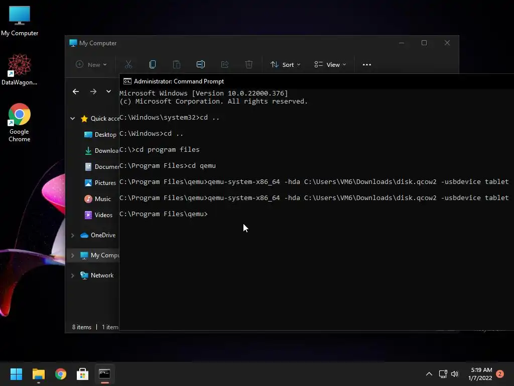Show hidden system tray icons
This screenshot has height=386, width=514.
pyautogui.click(x=429, y=374)
